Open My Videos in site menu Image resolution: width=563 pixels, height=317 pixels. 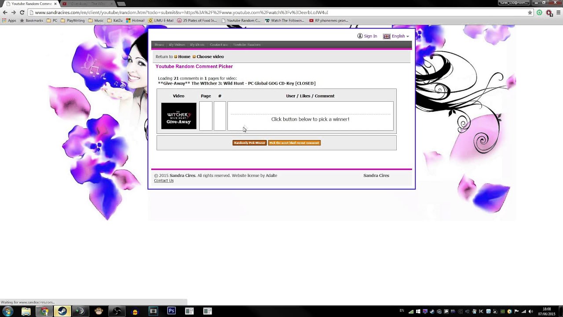click(177, 44)
